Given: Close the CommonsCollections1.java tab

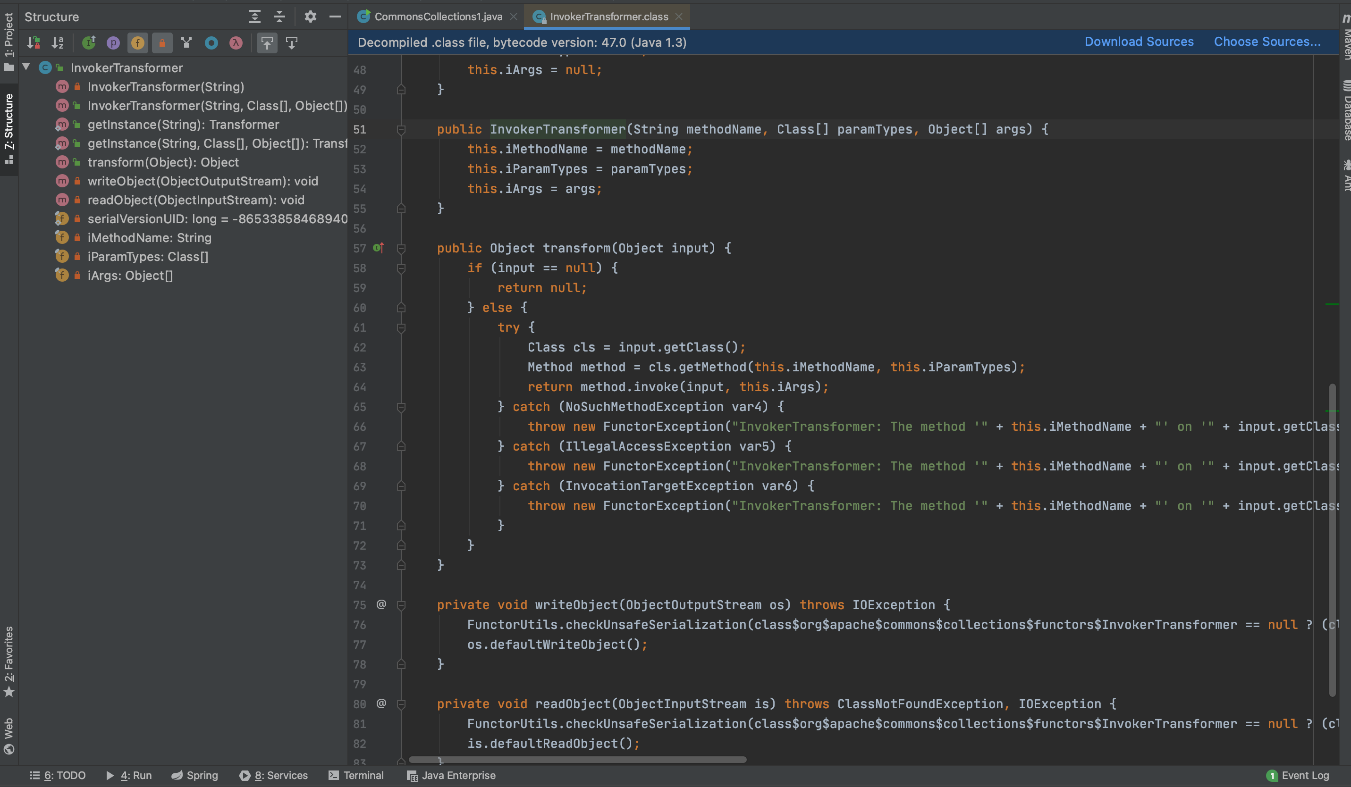Looking at the screenshot, I should (514, 17).
